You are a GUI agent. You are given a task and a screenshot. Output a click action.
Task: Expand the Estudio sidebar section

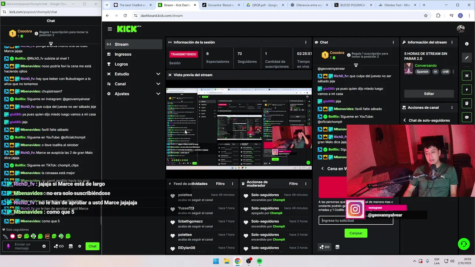[x=158, y=74]
